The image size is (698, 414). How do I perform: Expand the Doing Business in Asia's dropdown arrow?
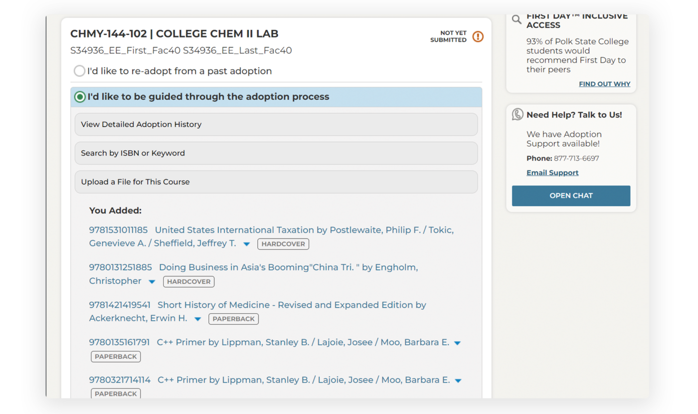[x=152, y=282]
